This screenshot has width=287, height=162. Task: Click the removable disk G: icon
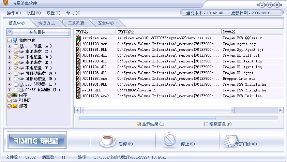pos(21,73)
